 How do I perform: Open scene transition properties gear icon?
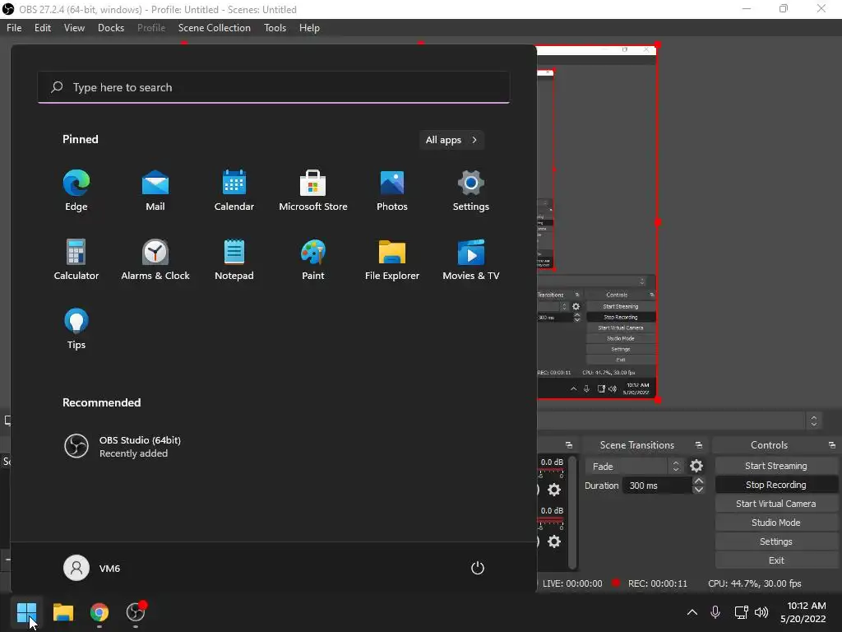pyautogui.click(x=696, y=466)
